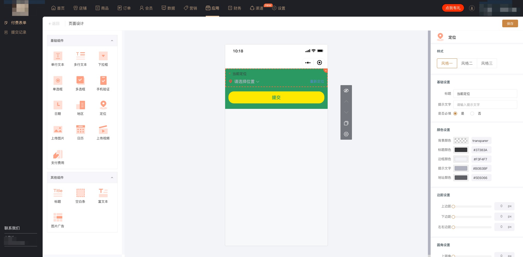523x257 pixels.
Task: Click the download icon in header
Action: (x=472, y=8)
